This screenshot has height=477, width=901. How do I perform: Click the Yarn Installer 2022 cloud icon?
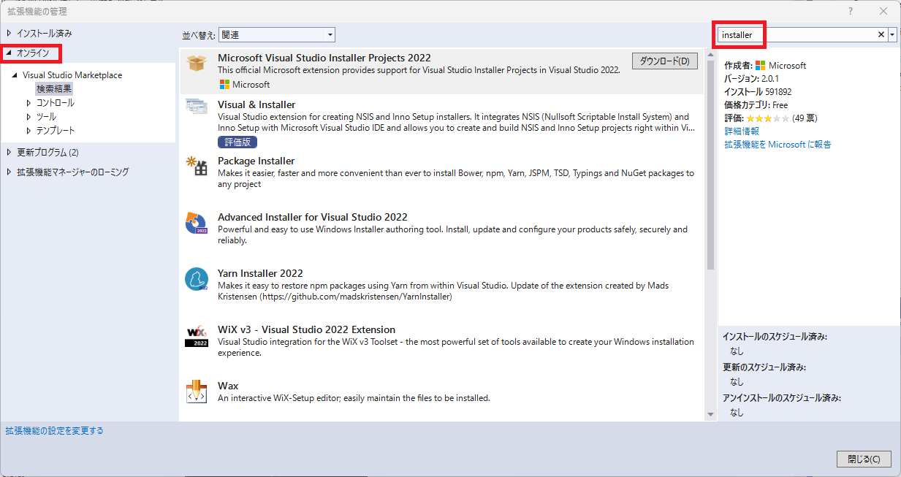(x=196, y=281)
